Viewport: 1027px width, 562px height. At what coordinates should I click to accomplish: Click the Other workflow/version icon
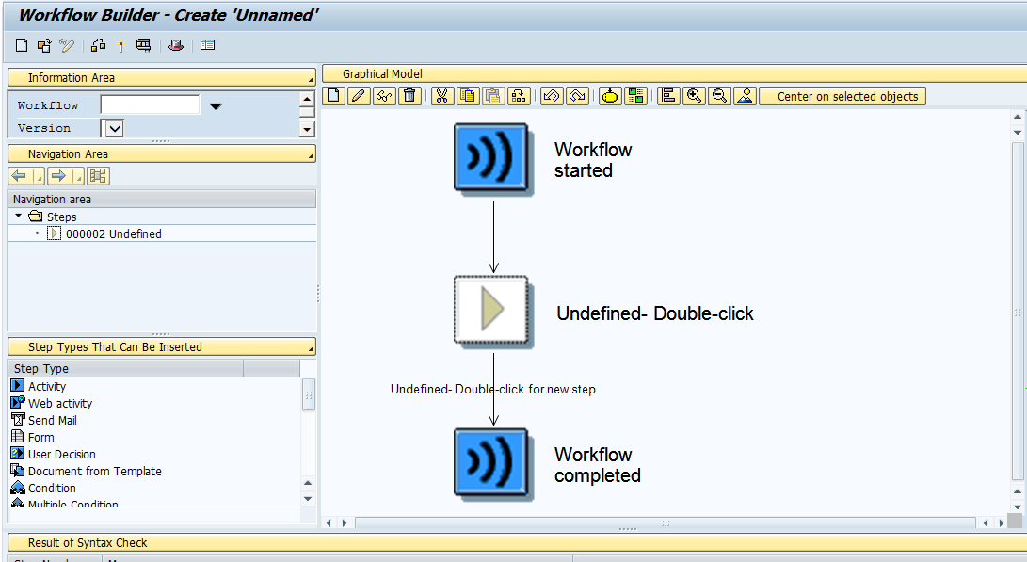click(44, 45)
